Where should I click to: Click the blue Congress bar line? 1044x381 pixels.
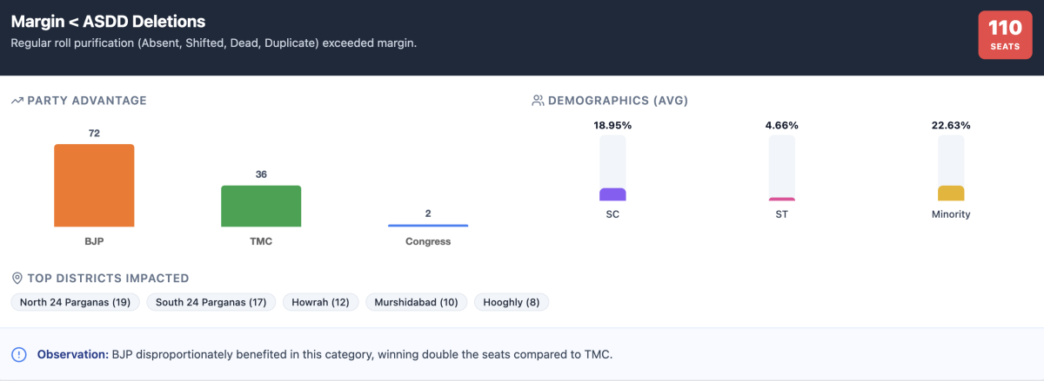(x=428, y=226)
